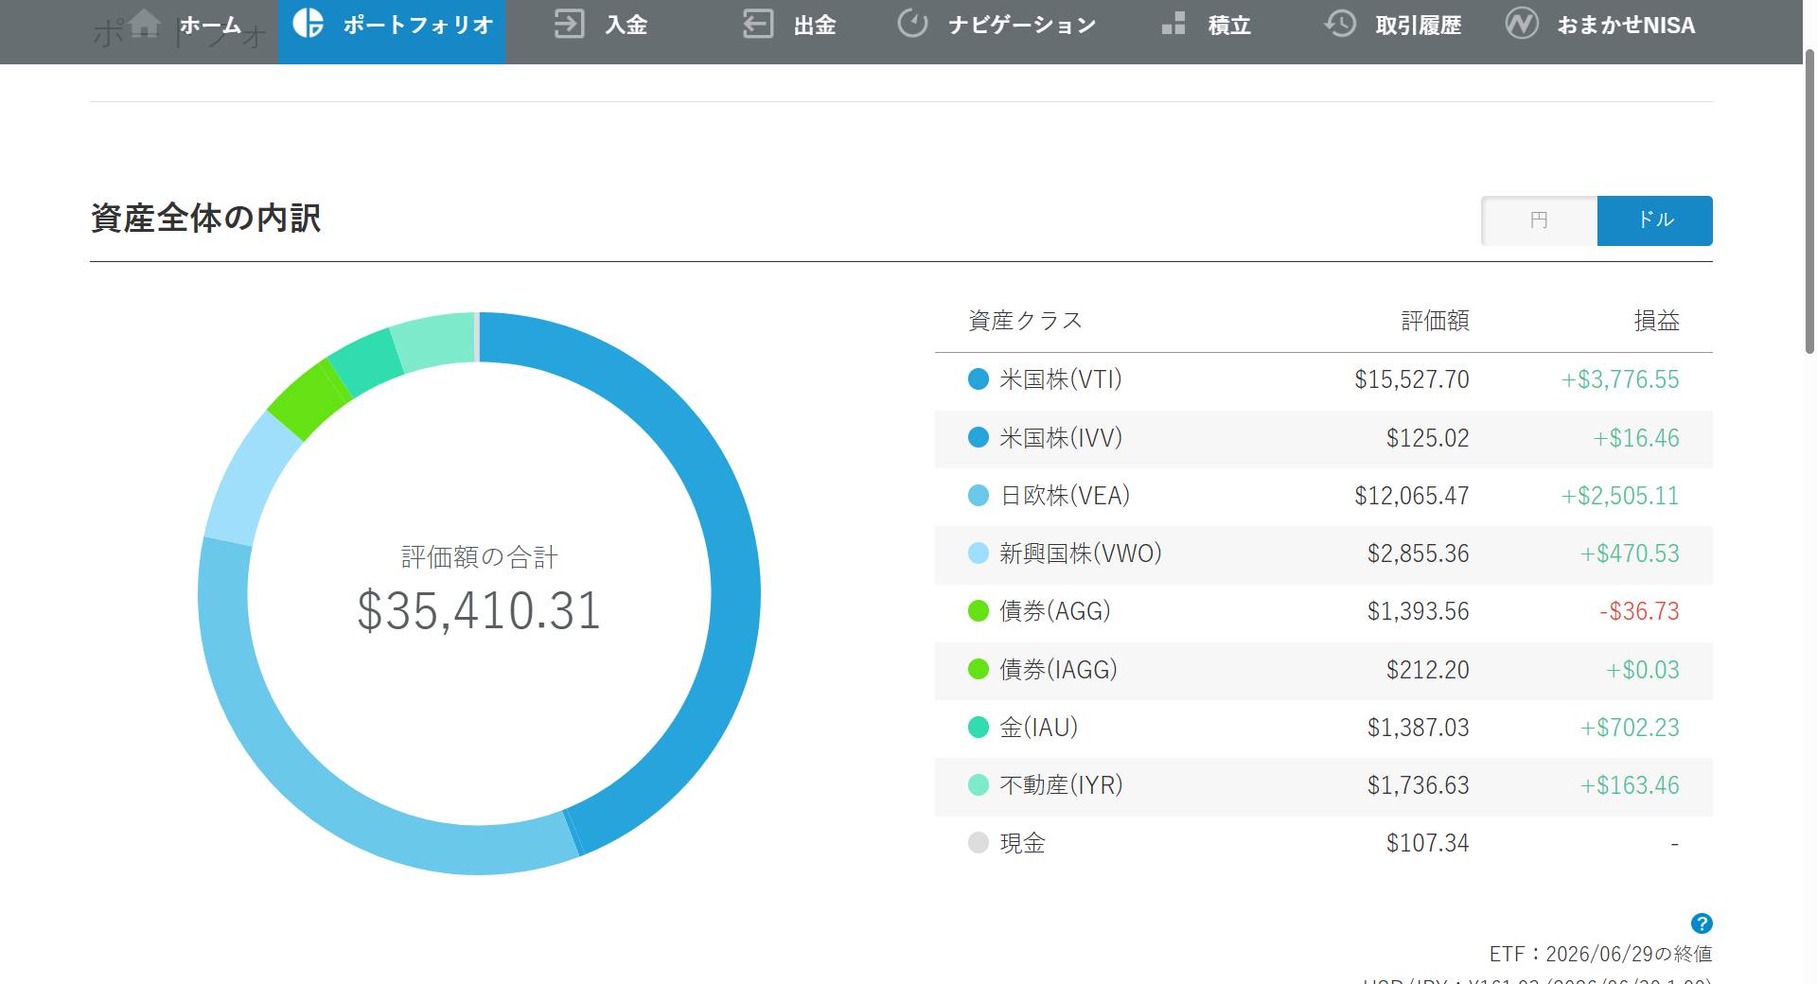Click the 米国株(VTI) row label

(1061, 379)
